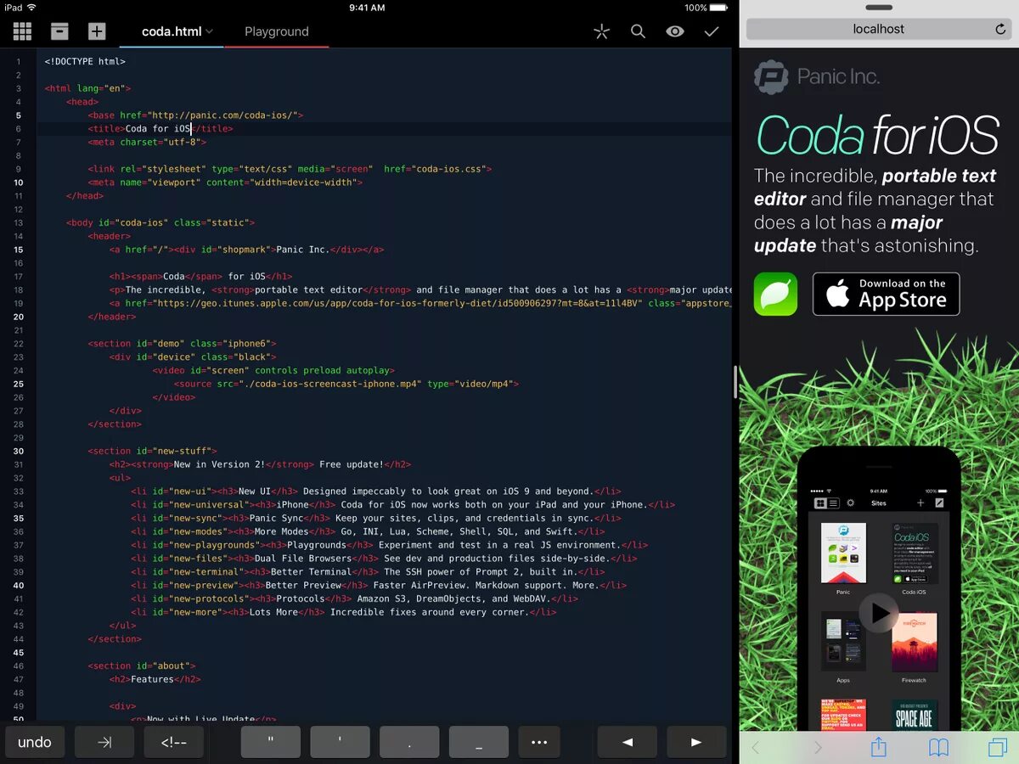Click the <!DOCTYPE html> line
The width and height of the screenshot is (1019, 764).
85,61
